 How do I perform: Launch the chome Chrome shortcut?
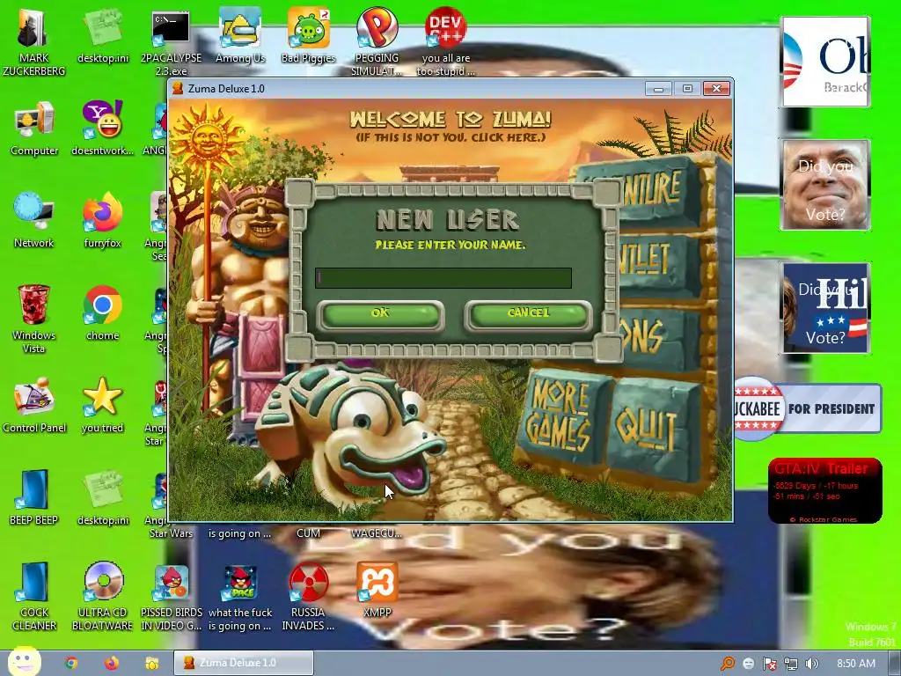102,313
